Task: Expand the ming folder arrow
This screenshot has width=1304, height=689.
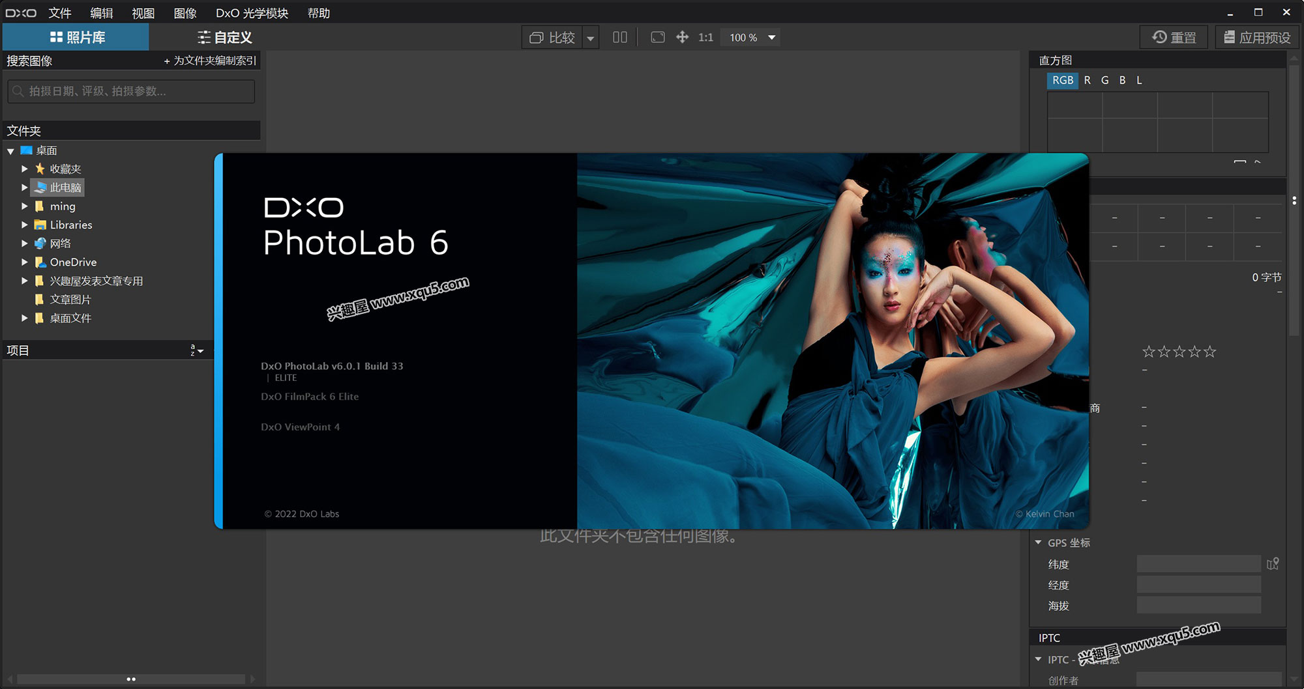Action: (24, 206)
